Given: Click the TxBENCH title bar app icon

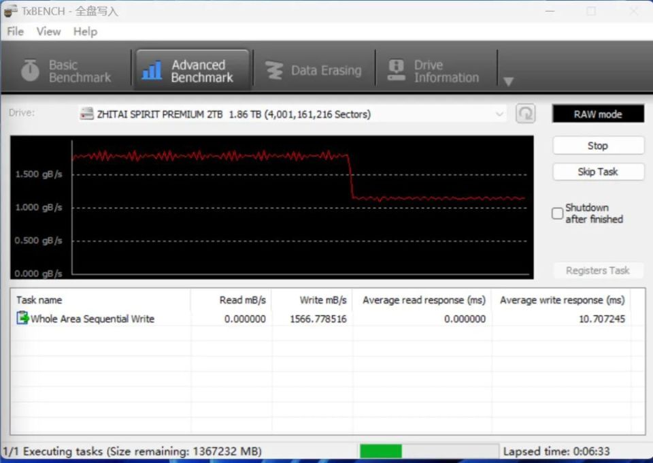Looking at the screenshot, I should 10,10.
